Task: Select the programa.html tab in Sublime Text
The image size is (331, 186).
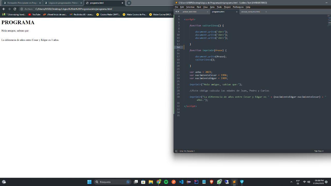Action: [x=218, y=12]
